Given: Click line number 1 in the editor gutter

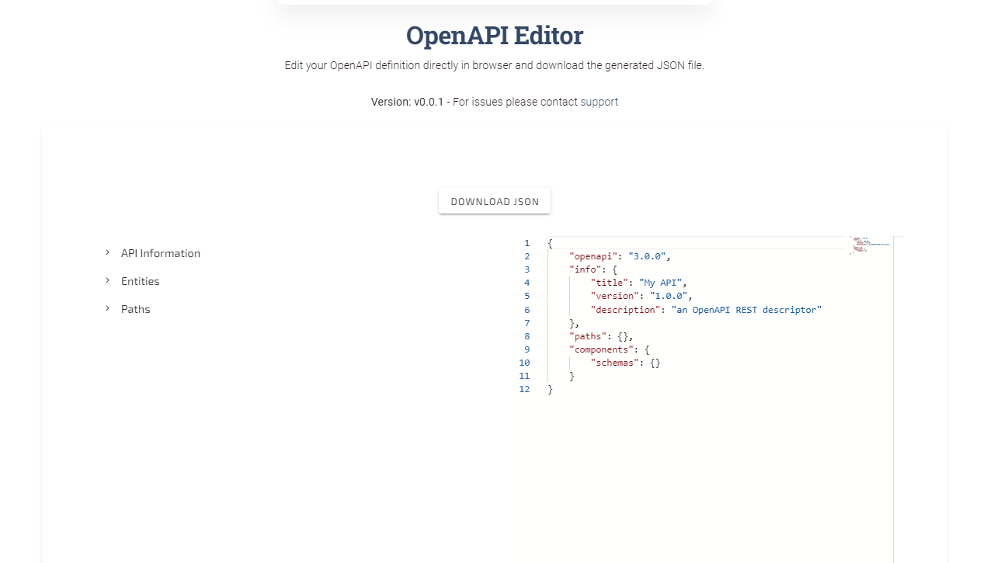Looking at the screenshot, I should 527,242.
